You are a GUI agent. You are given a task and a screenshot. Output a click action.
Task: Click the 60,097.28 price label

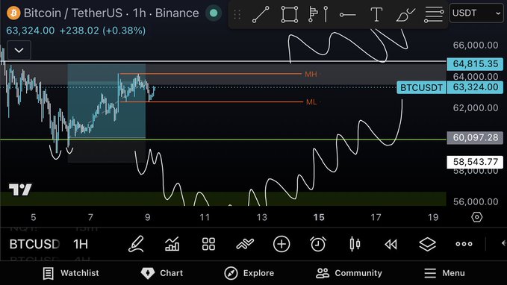[x=475, y=138]
